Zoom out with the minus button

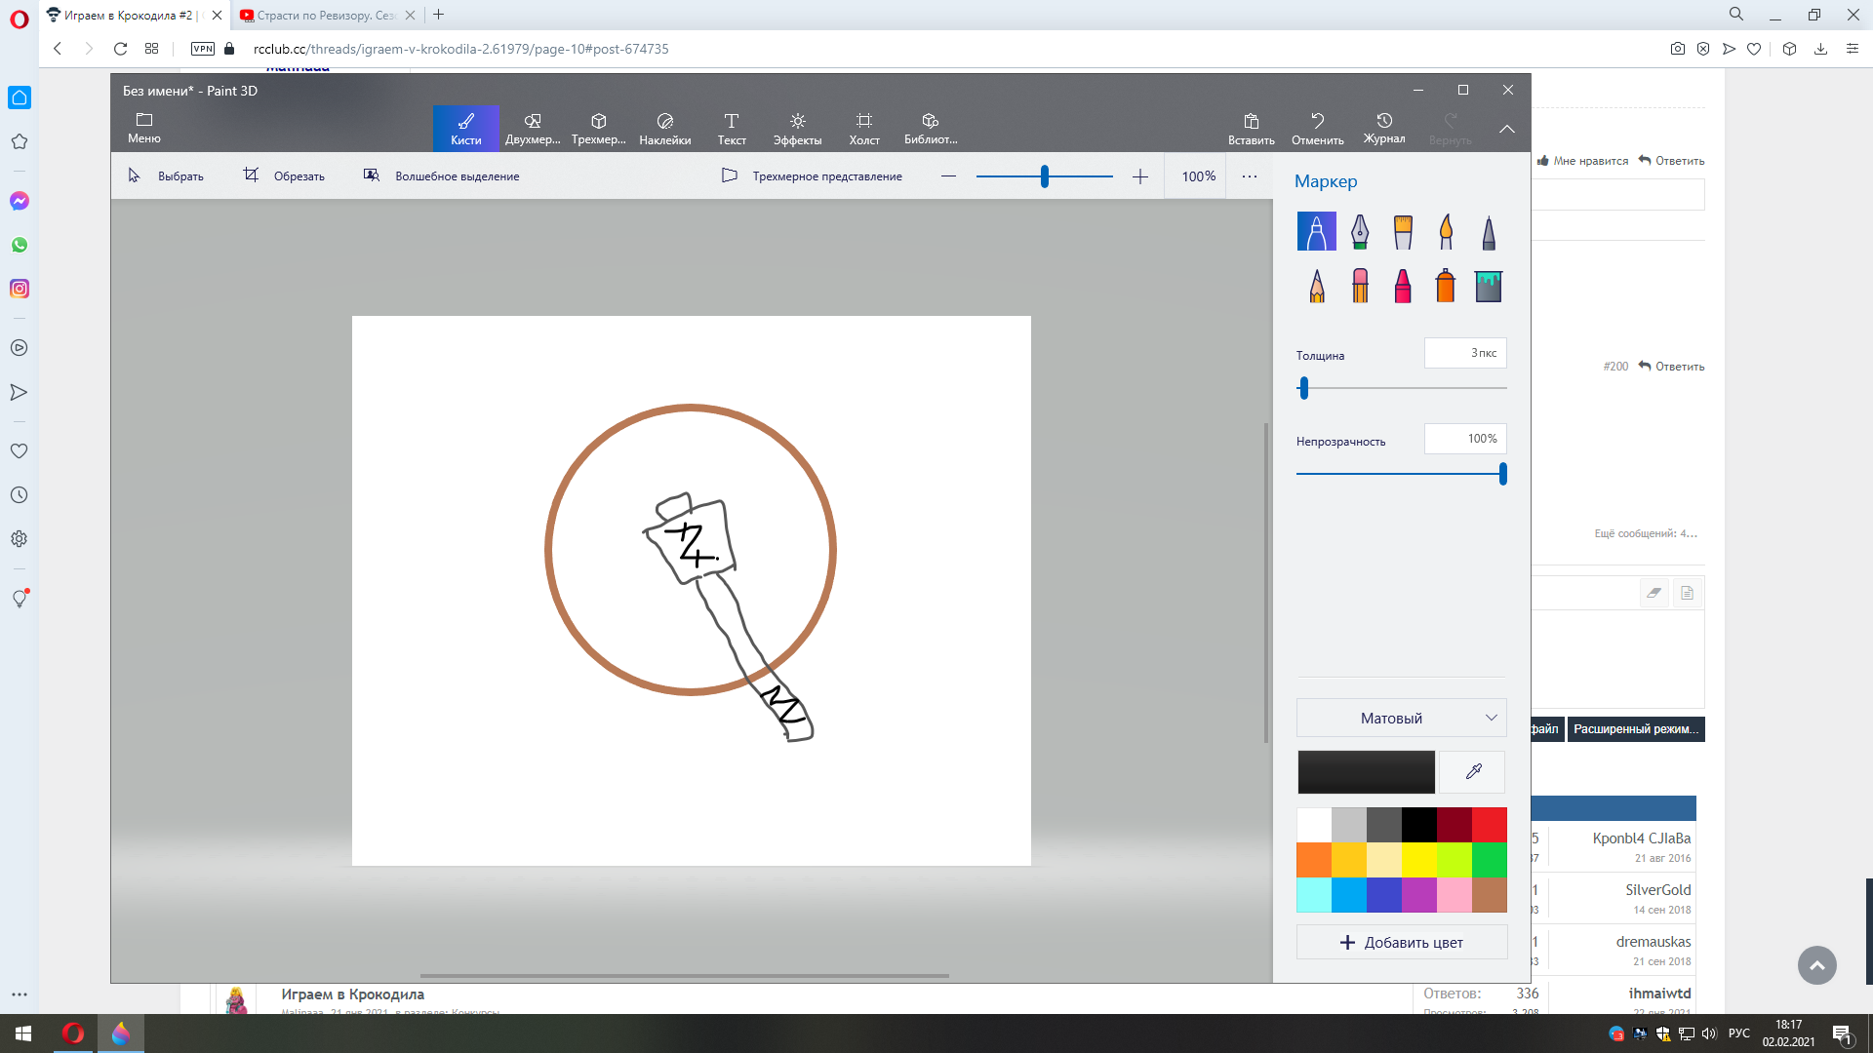949,176
